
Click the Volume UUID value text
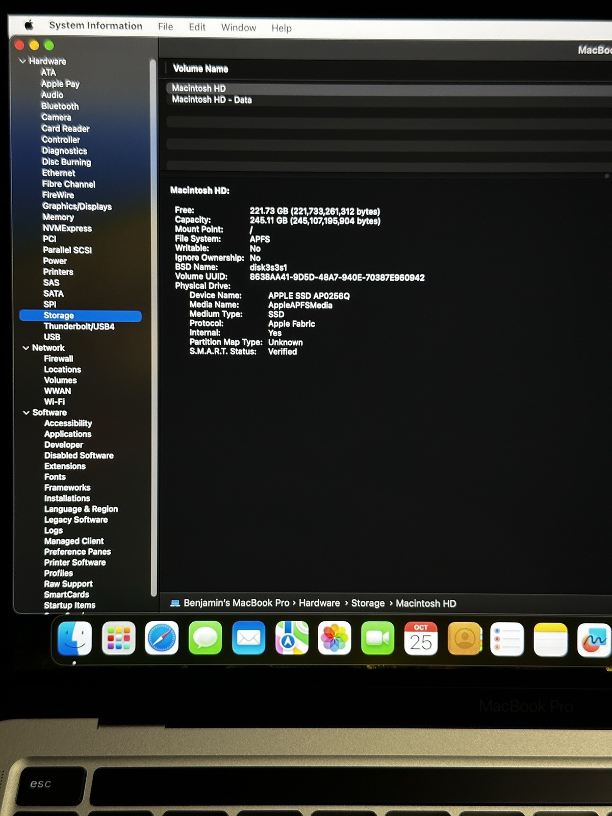click(337, 277)
